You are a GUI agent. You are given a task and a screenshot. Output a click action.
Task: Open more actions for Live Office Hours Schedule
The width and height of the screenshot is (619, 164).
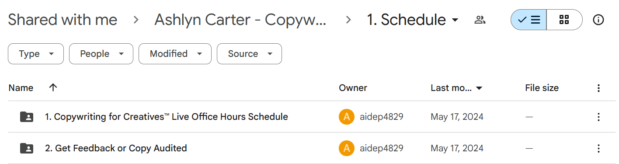tap(598, 117)
